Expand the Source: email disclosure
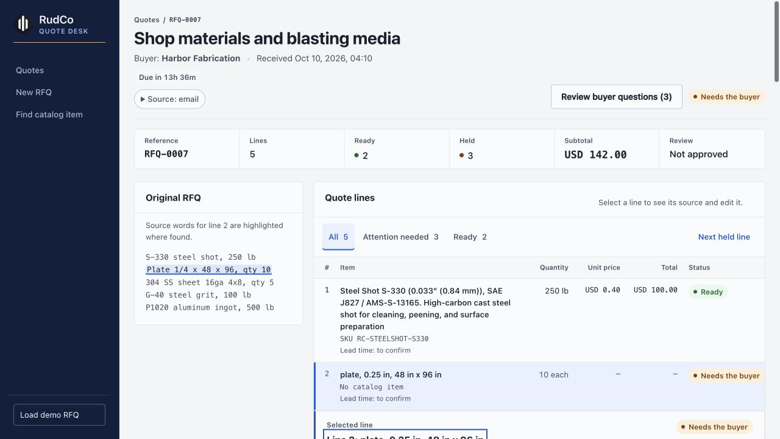The height and width of the screenshot is (439, 780). (169, 99)
